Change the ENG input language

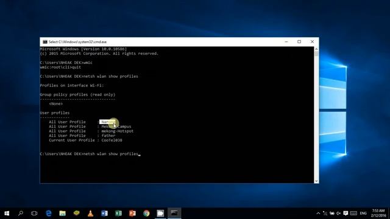coord(363,214)
